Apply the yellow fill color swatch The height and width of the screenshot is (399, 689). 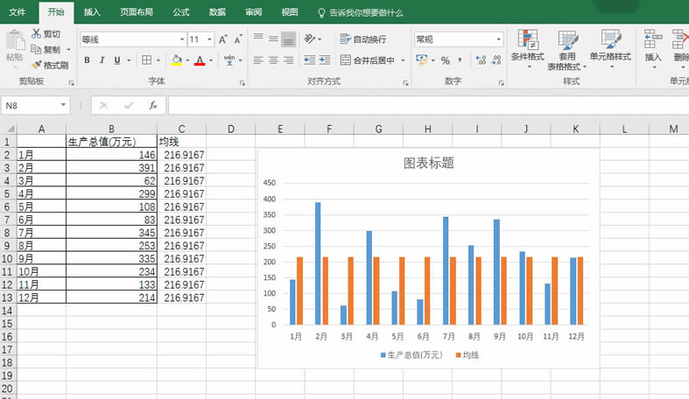tap(176, 60)
